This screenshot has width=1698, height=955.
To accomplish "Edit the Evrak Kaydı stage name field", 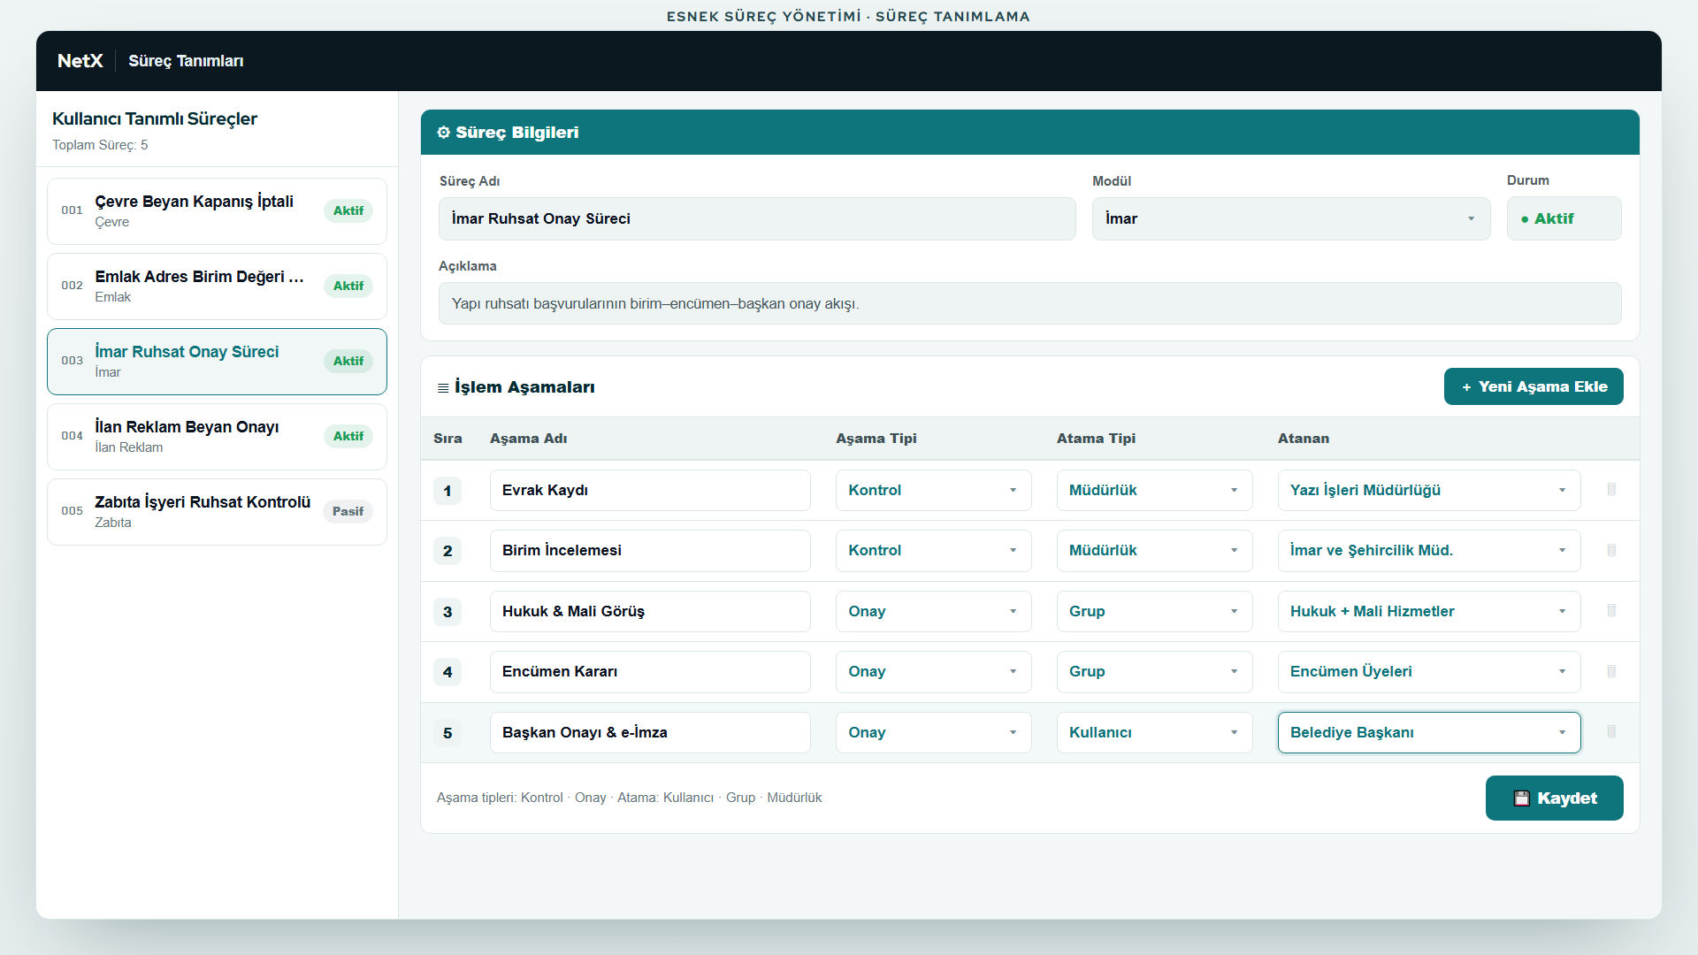I will coord(650,490).
